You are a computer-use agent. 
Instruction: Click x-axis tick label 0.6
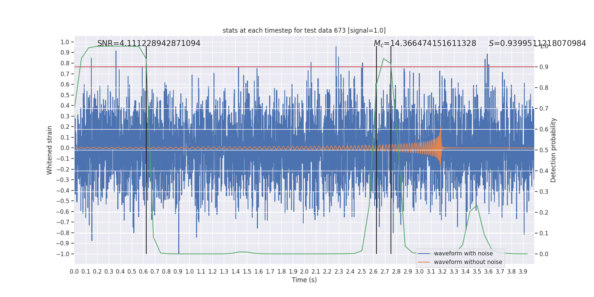click(x=143, y=272)
